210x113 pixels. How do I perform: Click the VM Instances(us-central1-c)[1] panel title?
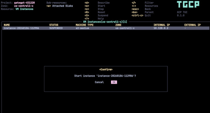(105, 22)
